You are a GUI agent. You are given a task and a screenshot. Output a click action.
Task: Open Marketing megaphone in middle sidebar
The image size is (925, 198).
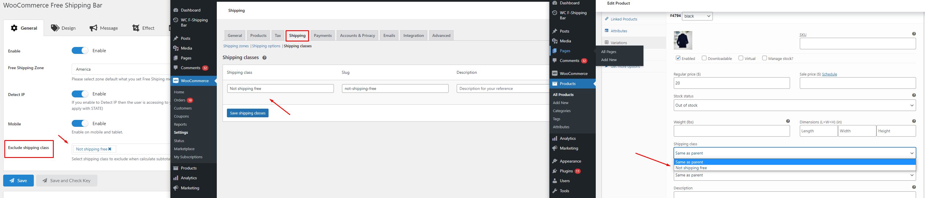tap(176, 188)
